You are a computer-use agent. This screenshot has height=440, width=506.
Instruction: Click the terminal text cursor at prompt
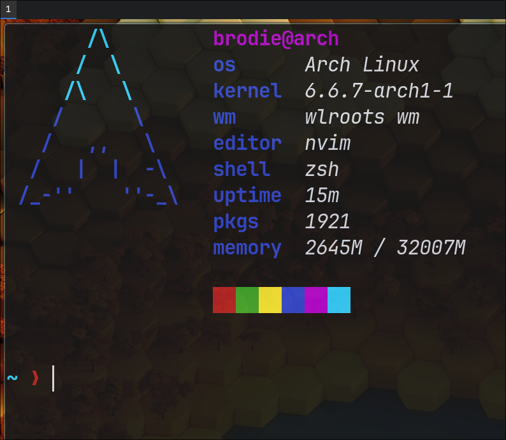(53, 378)
